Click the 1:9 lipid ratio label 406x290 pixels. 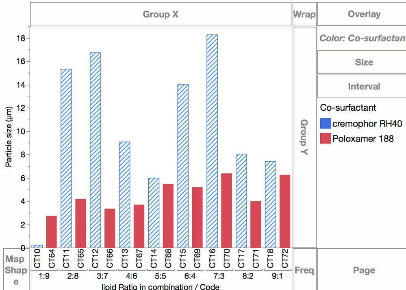[x=44, y=276]
